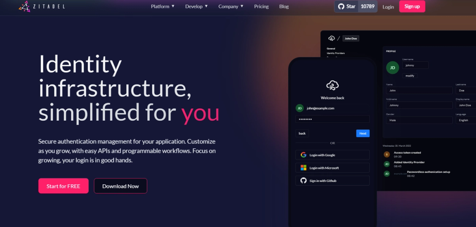Click the cloud icon beside John Doe
476x227 pixels.
pyautogui.click(x=331, y=38)
